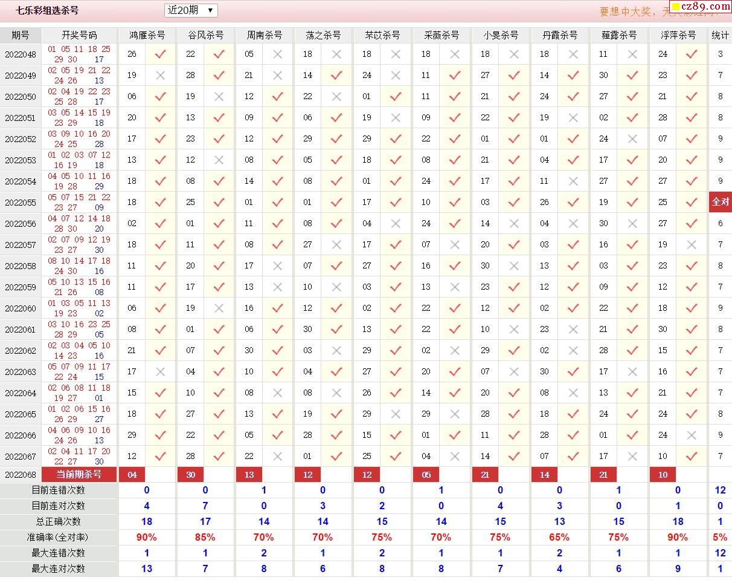Click the 全对 badge in row 2022055
This screenshot has width=732, height=583.
point(721,202)
